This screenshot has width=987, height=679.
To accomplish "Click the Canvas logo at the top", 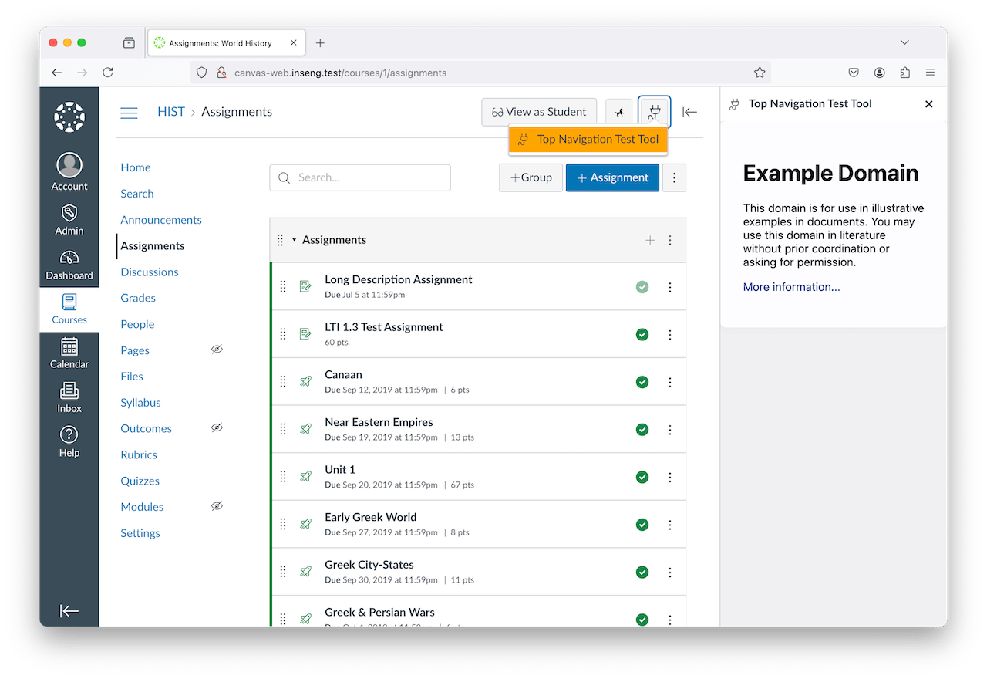I will click(x=69, y=117).
